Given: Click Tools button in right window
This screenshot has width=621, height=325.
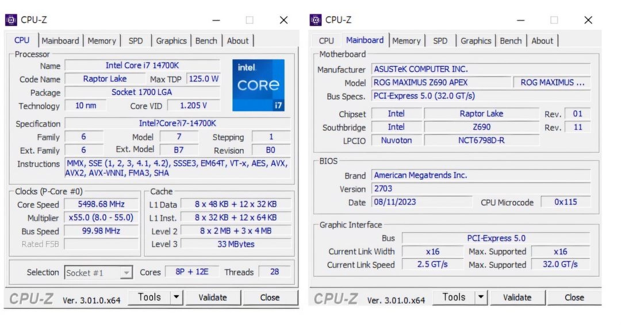Looking at the screenshot, I should [454, 297].
